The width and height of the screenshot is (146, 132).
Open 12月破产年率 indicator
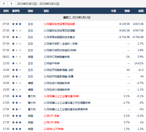click(52, 63)
